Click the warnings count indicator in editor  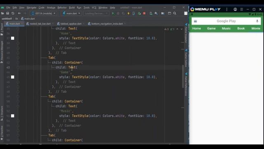(x=166, y=29)
